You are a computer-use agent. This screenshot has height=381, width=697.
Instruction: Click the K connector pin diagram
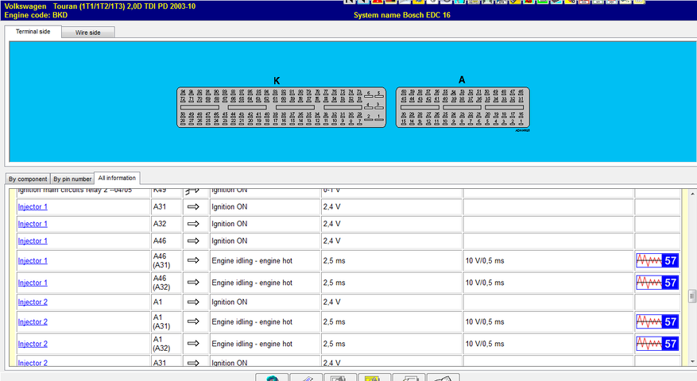[281, 107]
